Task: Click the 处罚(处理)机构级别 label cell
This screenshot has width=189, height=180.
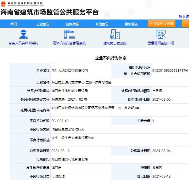Action: coord(131,91)
